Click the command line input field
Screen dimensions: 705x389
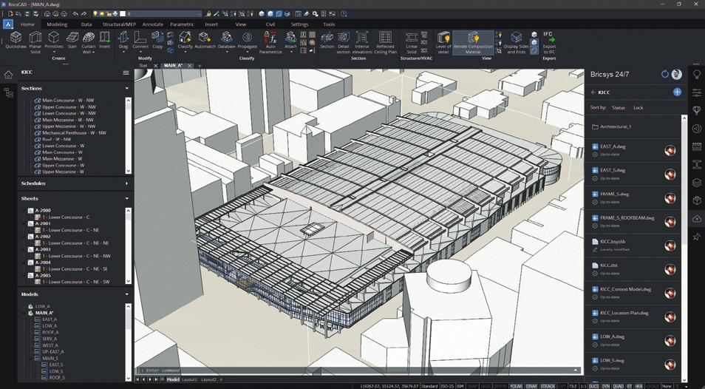point(358,371)
